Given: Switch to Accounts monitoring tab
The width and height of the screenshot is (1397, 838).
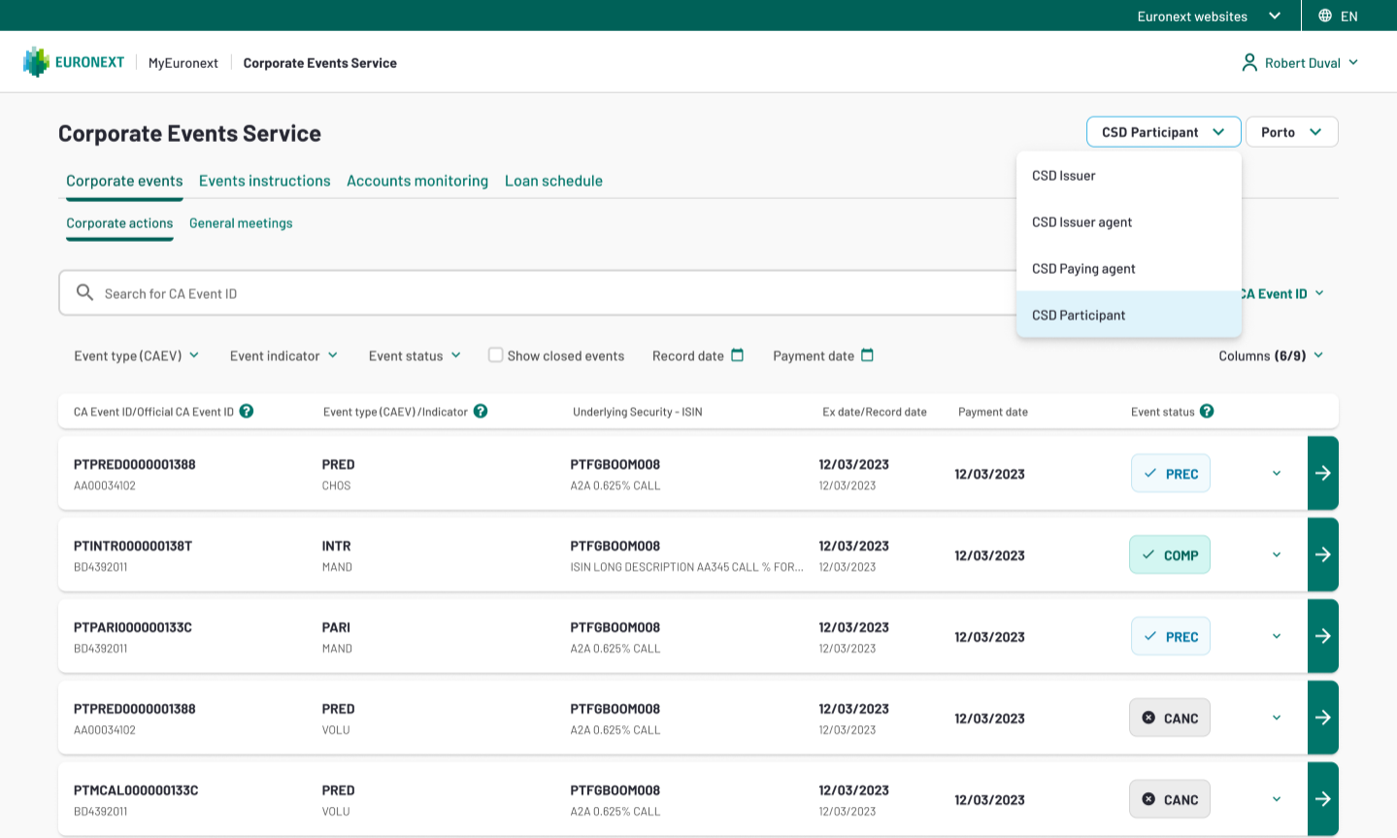Looking at the screenshot, I should coord(417,181).
